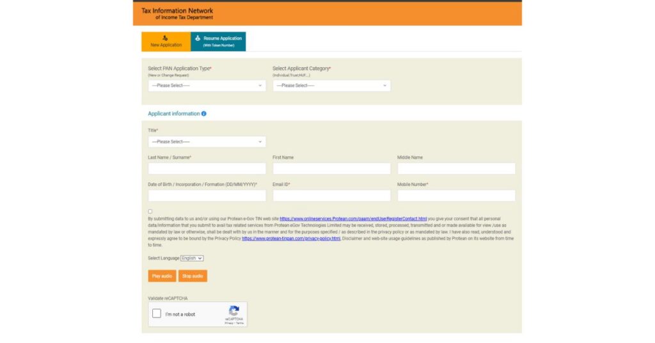Click the Resume Application person icon

click(198, 38)
